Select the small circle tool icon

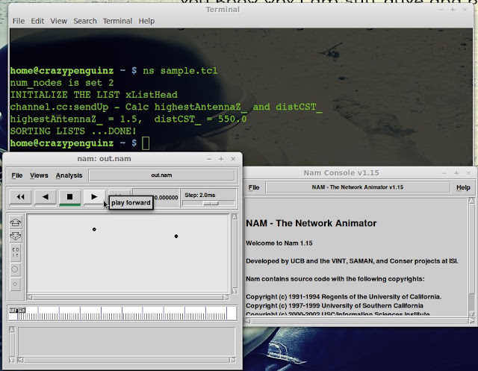tap(15, 284)
